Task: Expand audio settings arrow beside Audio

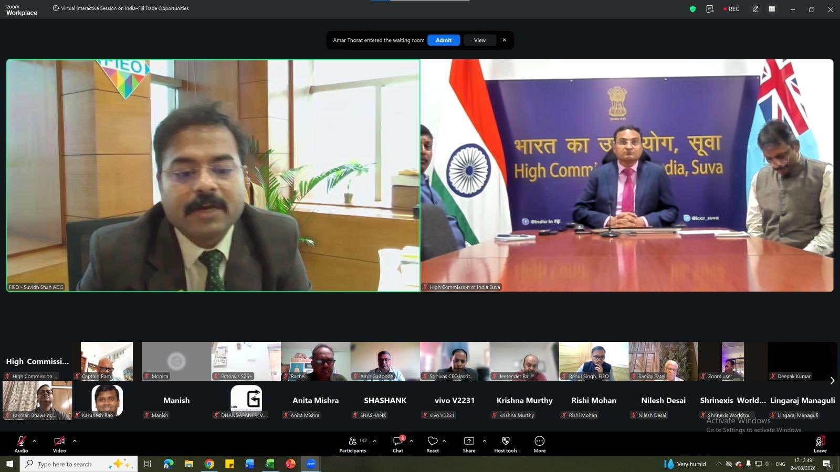Action: coord(35,441)
